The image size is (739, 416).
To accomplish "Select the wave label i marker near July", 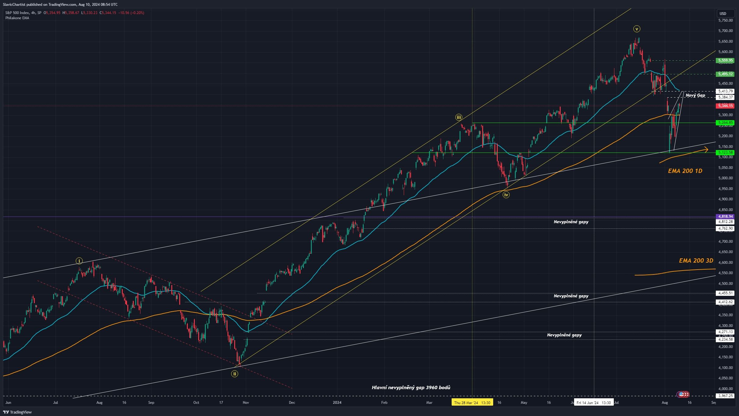I will (79, 261).
